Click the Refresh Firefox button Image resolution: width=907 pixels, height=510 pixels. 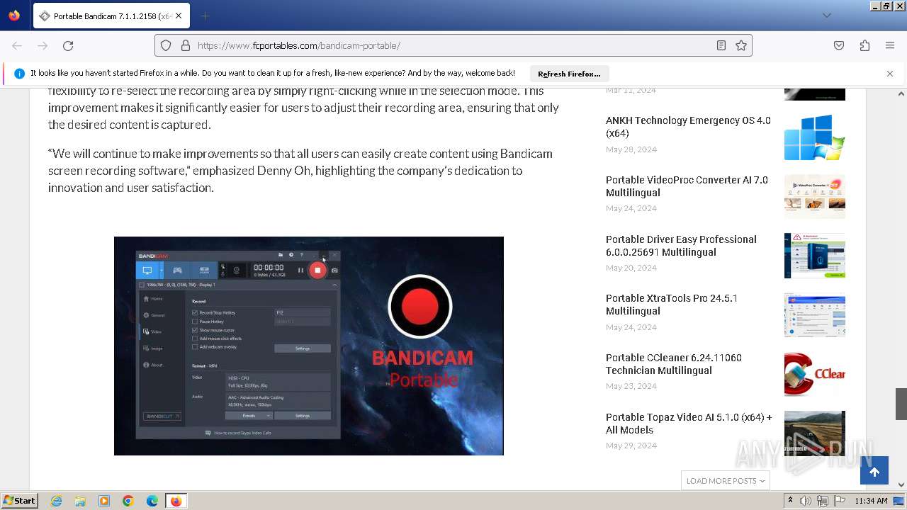(x=569, y=74)
